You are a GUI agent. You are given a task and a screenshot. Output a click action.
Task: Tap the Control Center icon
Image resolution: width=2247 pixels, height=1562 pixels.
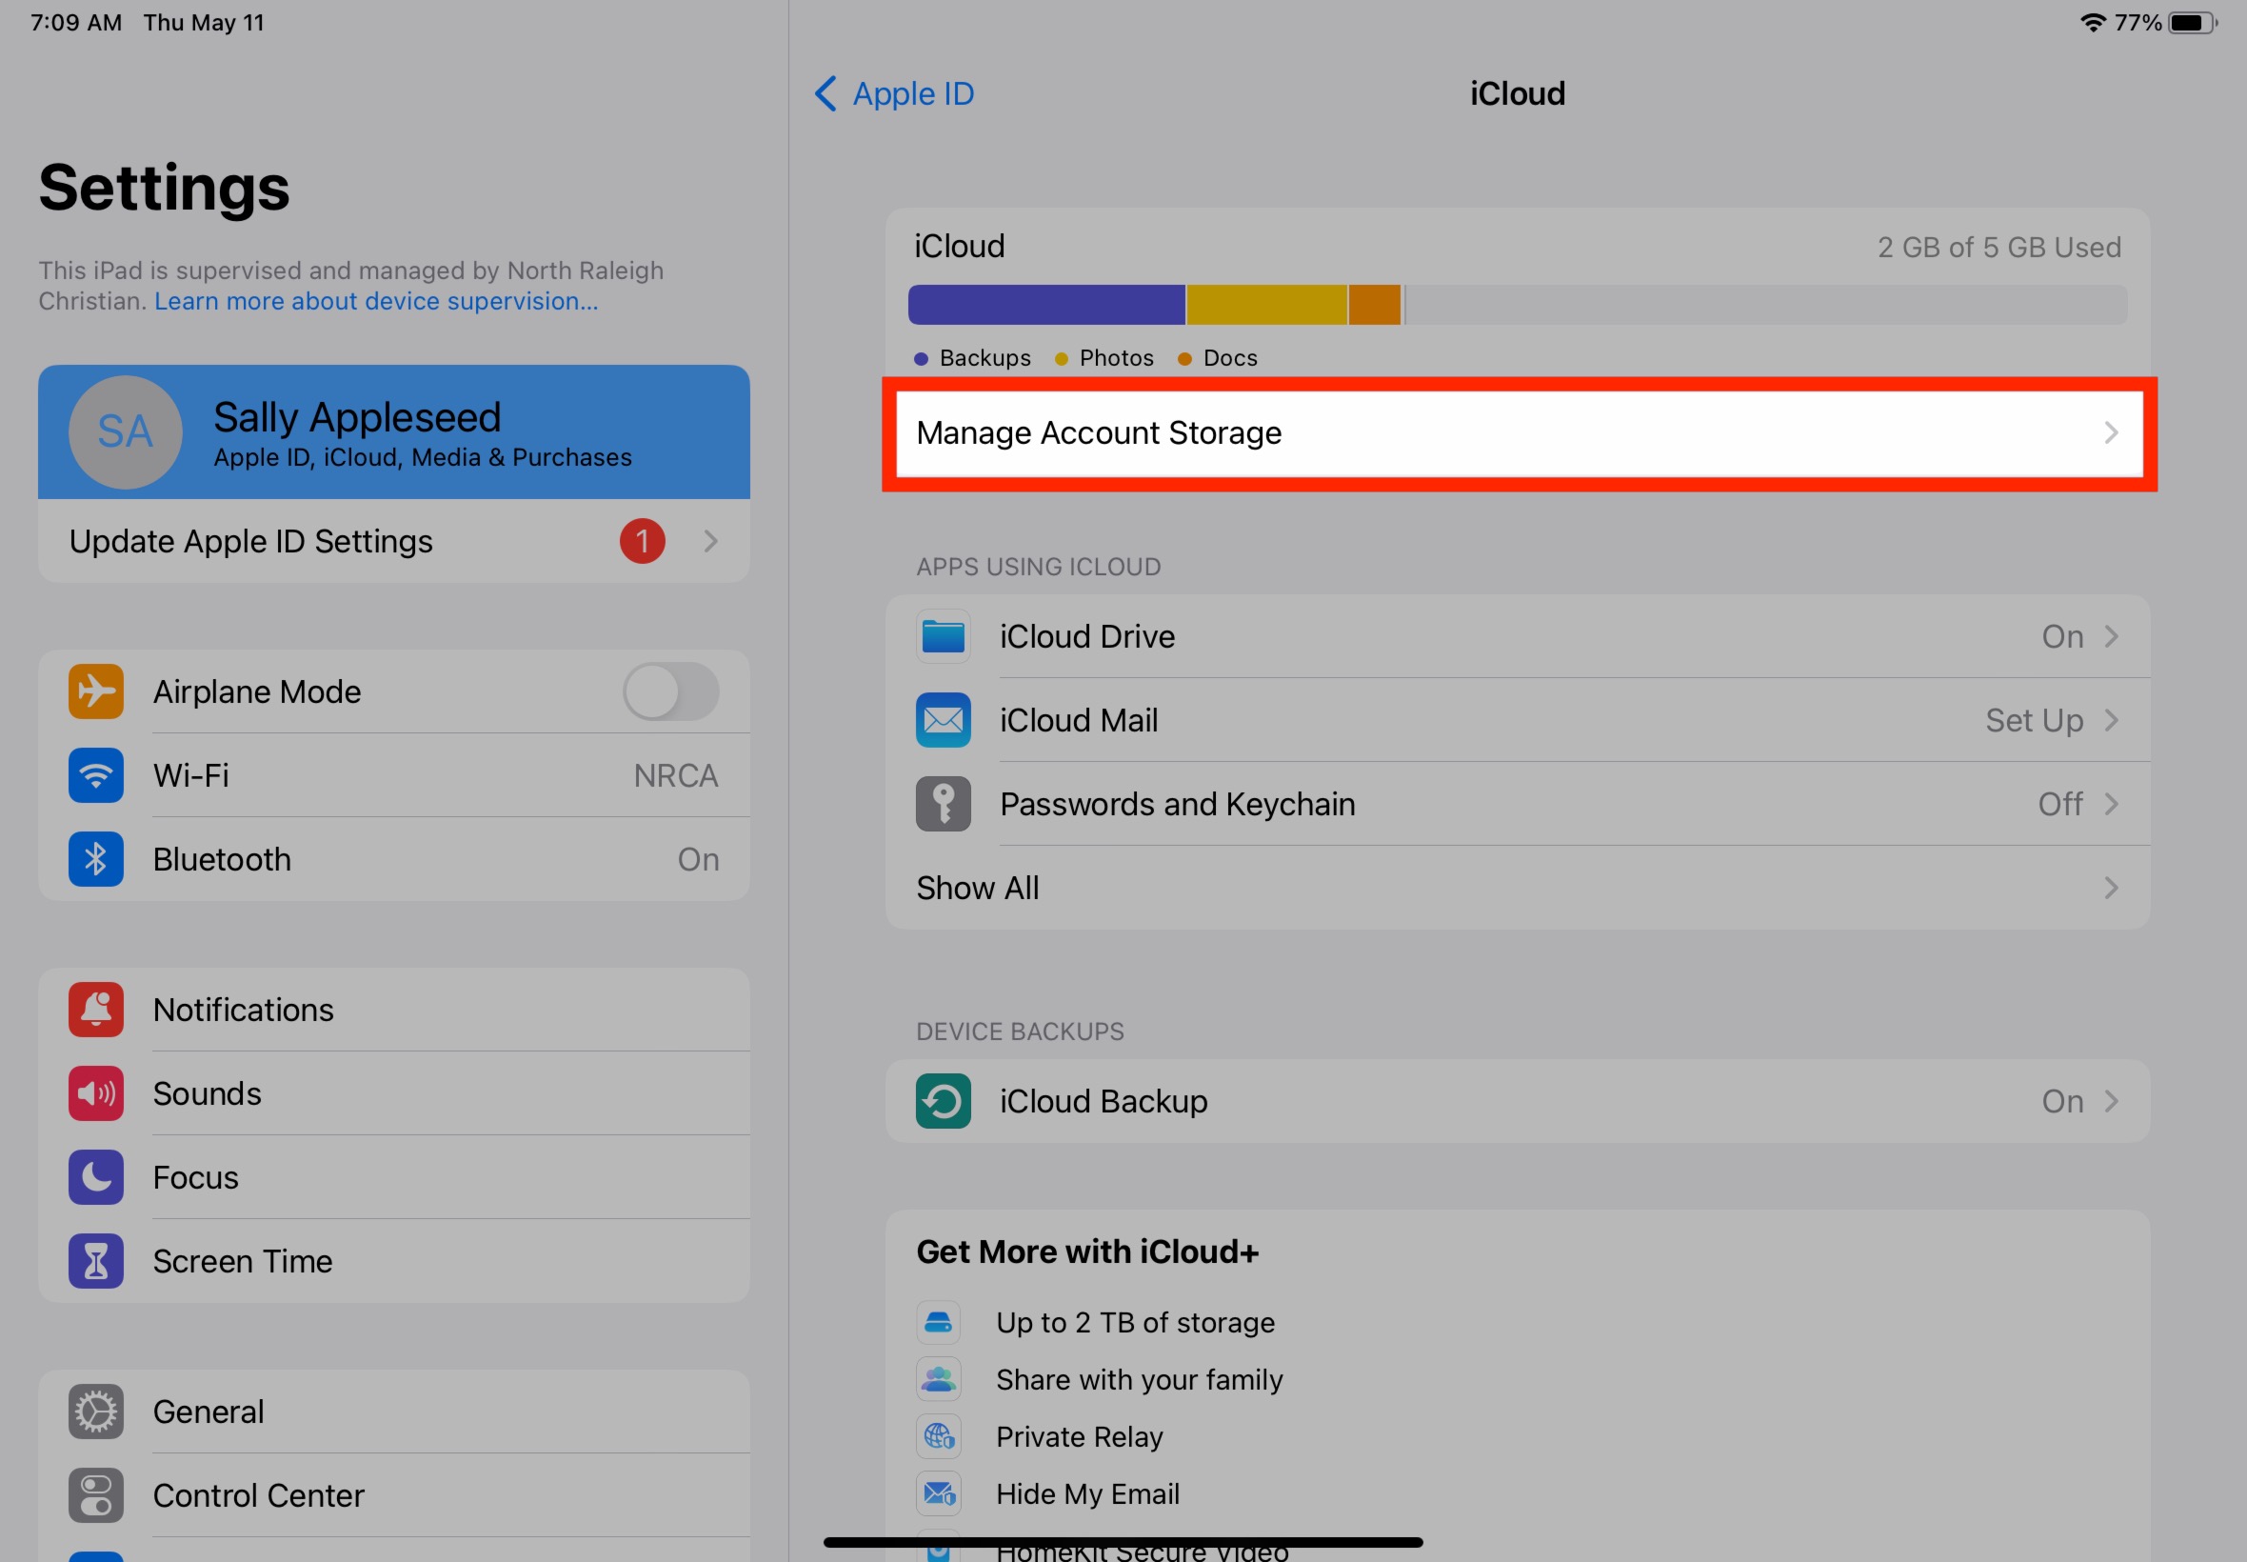pos(96,1494)
